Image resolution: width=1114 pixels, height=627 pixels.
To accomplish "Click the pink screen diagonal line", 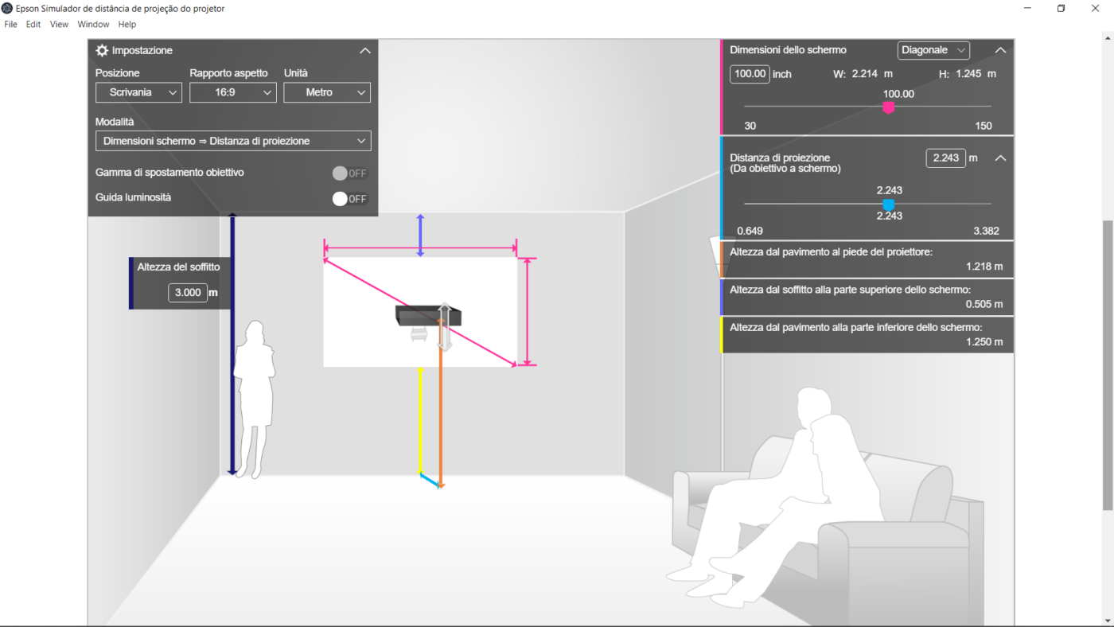I will point(420,311).
